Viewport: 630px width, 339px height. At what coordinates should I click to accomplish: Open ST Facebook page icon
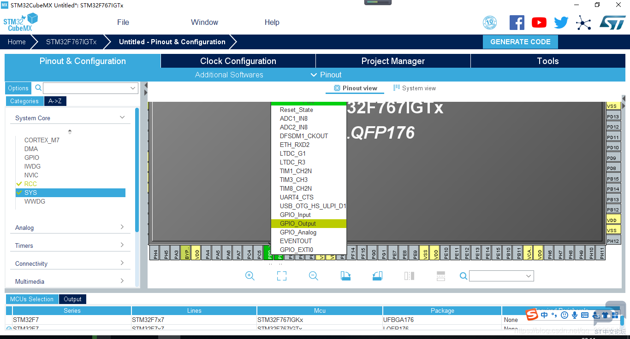(x=517, y=23)
